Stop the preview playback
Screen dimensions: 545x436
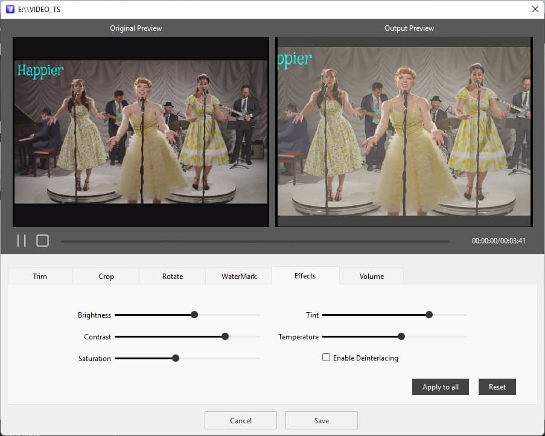click(x=42, y=240)
